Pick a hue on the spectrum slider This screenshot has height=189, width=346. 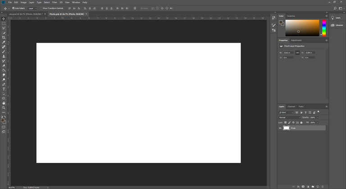pos(324,28)
